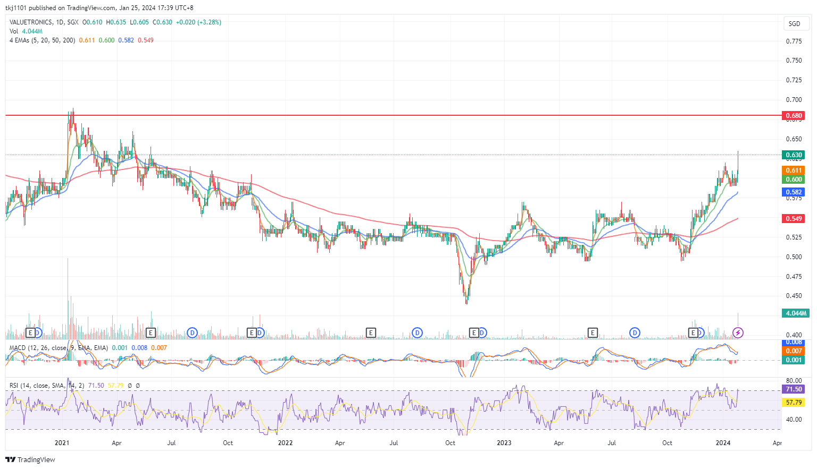Click the 80.00 RSI axis label
817x469 pixels.
794,381
